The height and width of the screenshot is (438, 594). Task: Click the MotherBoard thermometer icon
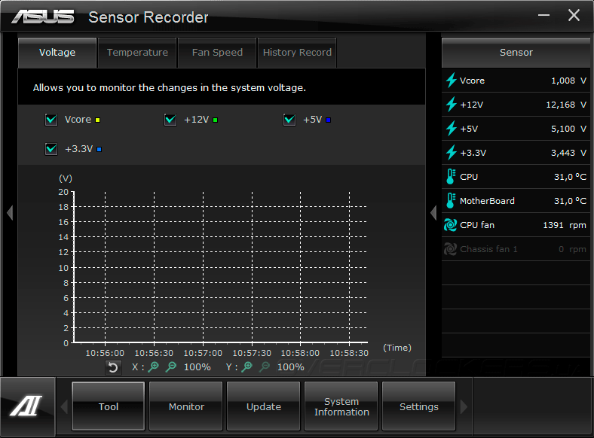tap(451, 201)
